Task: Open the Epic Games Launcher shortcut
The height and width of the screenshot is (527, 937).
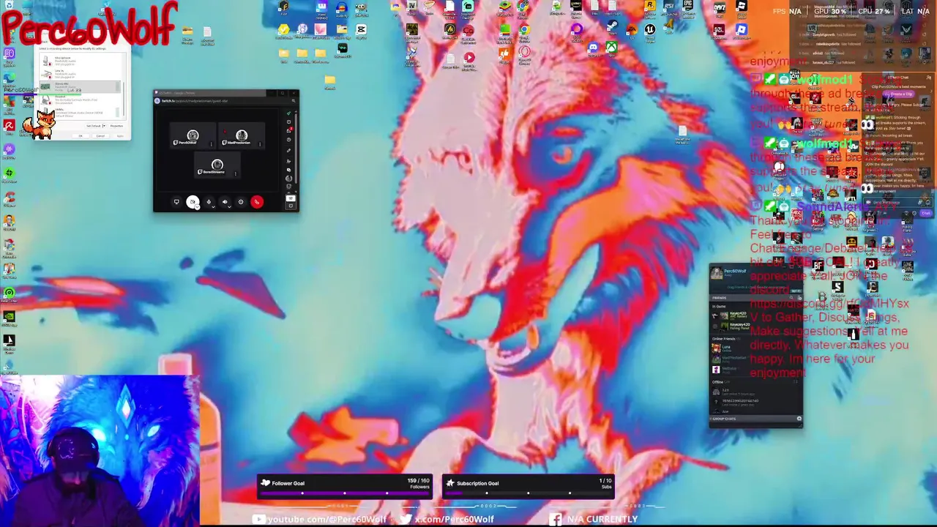Action: coord(688,8)
